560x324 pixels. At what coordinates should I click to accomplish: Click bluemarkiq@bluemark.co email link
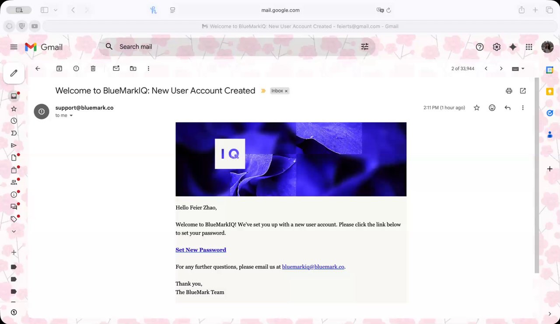click(313, 267)
